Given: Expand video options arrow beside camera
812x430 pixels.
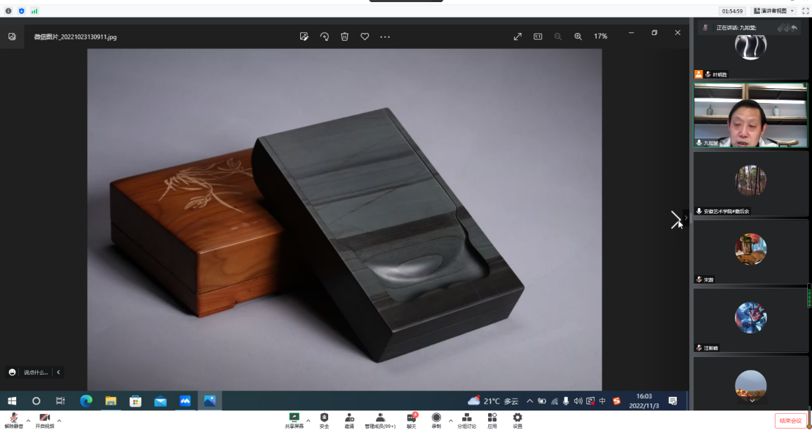Looking at the screenshot, I should (x=59, y=420).
